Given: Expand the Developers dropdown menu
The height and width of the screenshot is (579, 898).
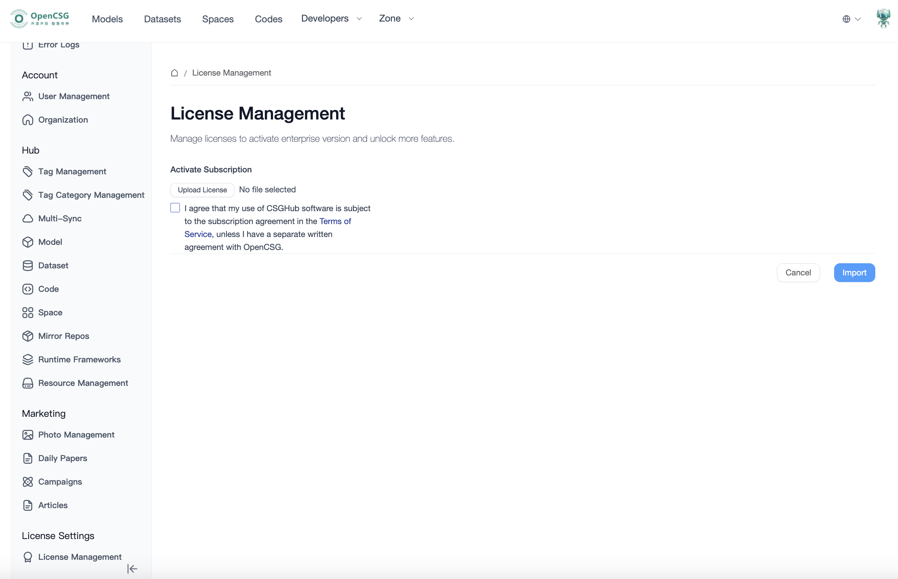Looking at the screenshot, I should point(331,18).
